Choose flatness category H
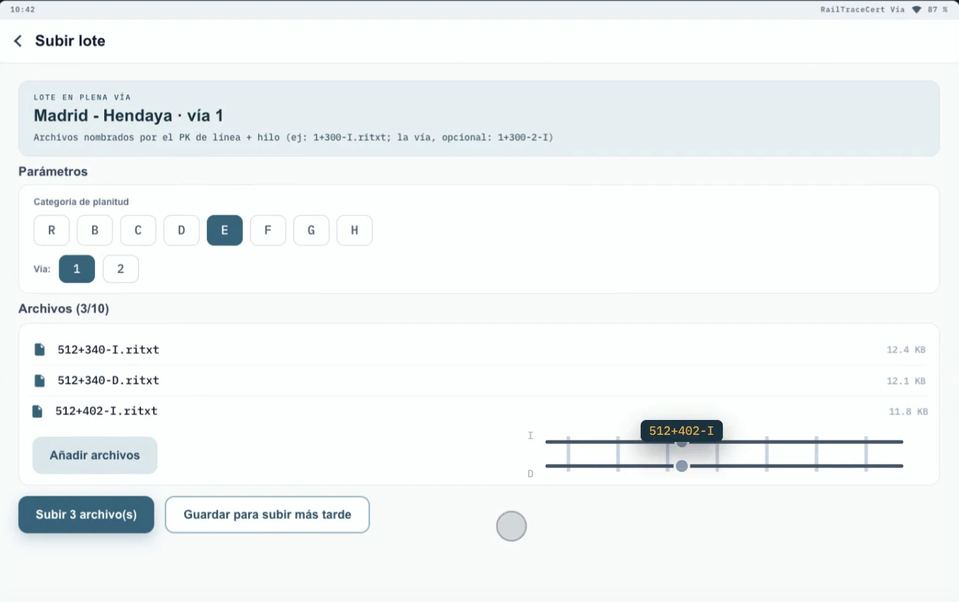The image size is (959, 602). (x=354, y=230)
